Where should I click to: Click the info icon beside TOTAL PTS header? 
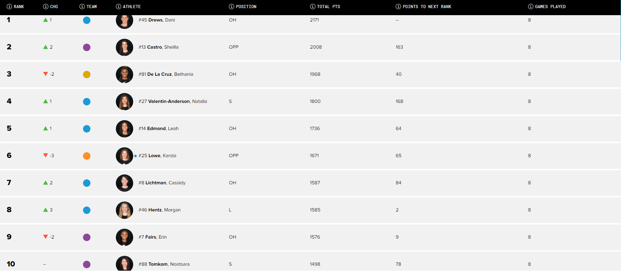click(x=313, y=7)
